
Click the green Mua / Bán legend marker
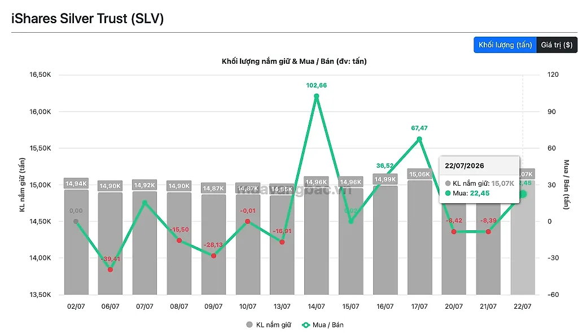click(x=305, y=325)
